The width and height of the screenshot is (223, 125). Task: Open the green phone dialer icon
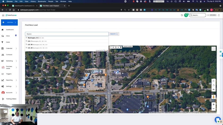(186, 15)
